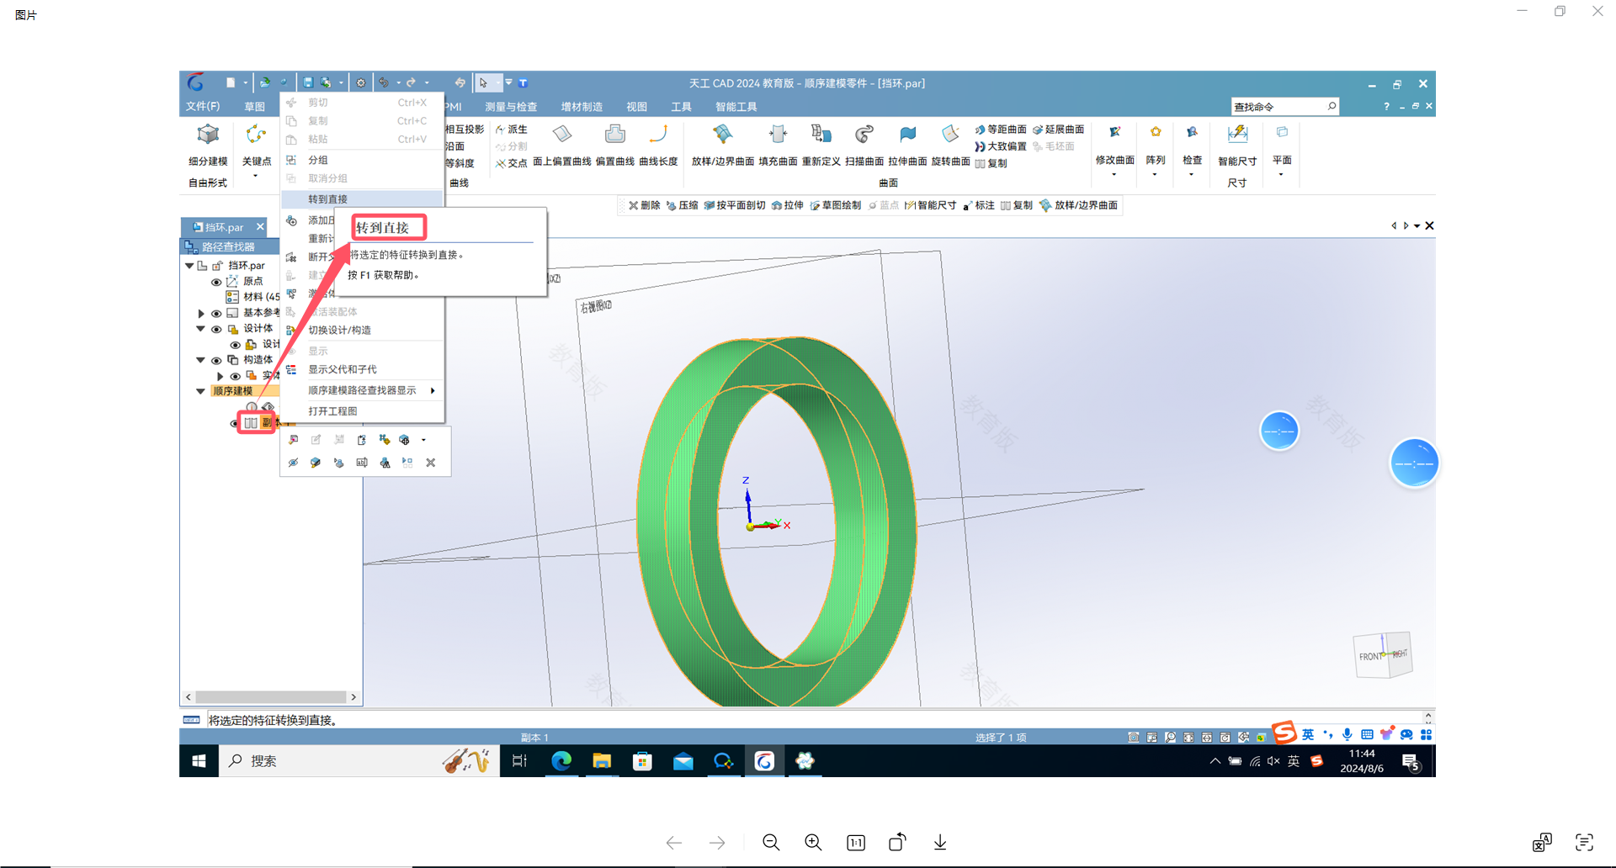Toggle visibility eye for 副本 row
Screen dimensions: 1616x868
(x=234, y=423)
